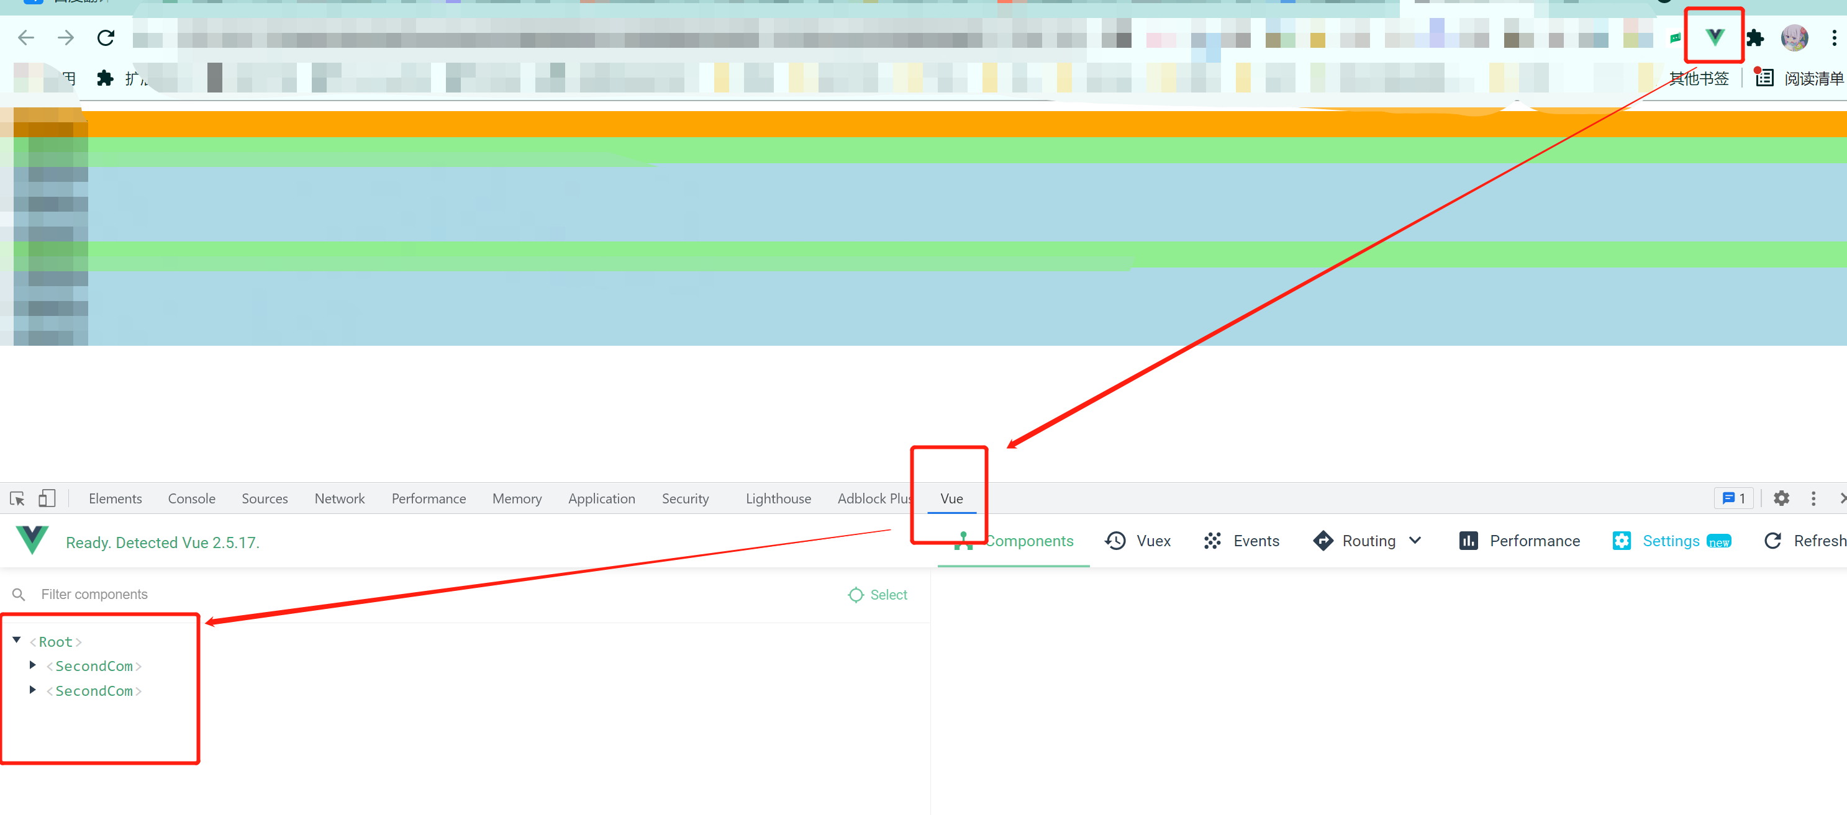Collapse the Root component node
The height and width of the screenshot is (815, 1847).
pos(17,640)
